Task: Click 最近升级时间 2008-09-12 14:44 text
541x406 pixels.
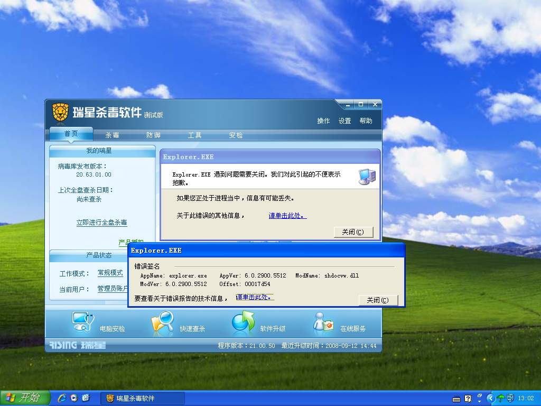Action: [x=329, y=346]
